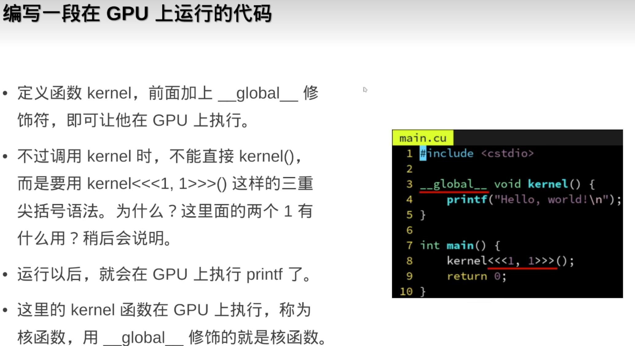Click line number 10 in editor gutter
This screenshot has height=346, width=635.
point(406,291)
